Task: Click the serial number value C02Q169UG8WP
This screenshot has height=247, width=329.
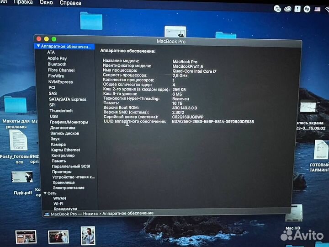Action: [188, 117]
